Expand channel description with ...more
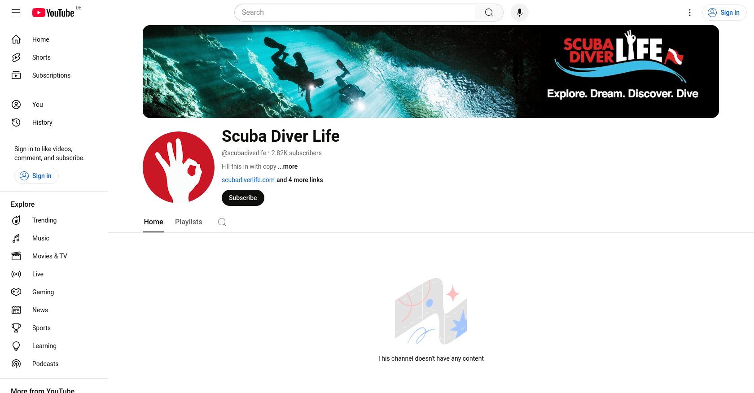Screen dimensions: 754x393 coord(288,166)
